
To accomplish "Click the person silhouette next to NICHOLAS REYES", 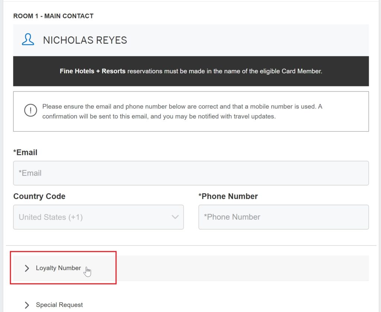I will (29, 40).
